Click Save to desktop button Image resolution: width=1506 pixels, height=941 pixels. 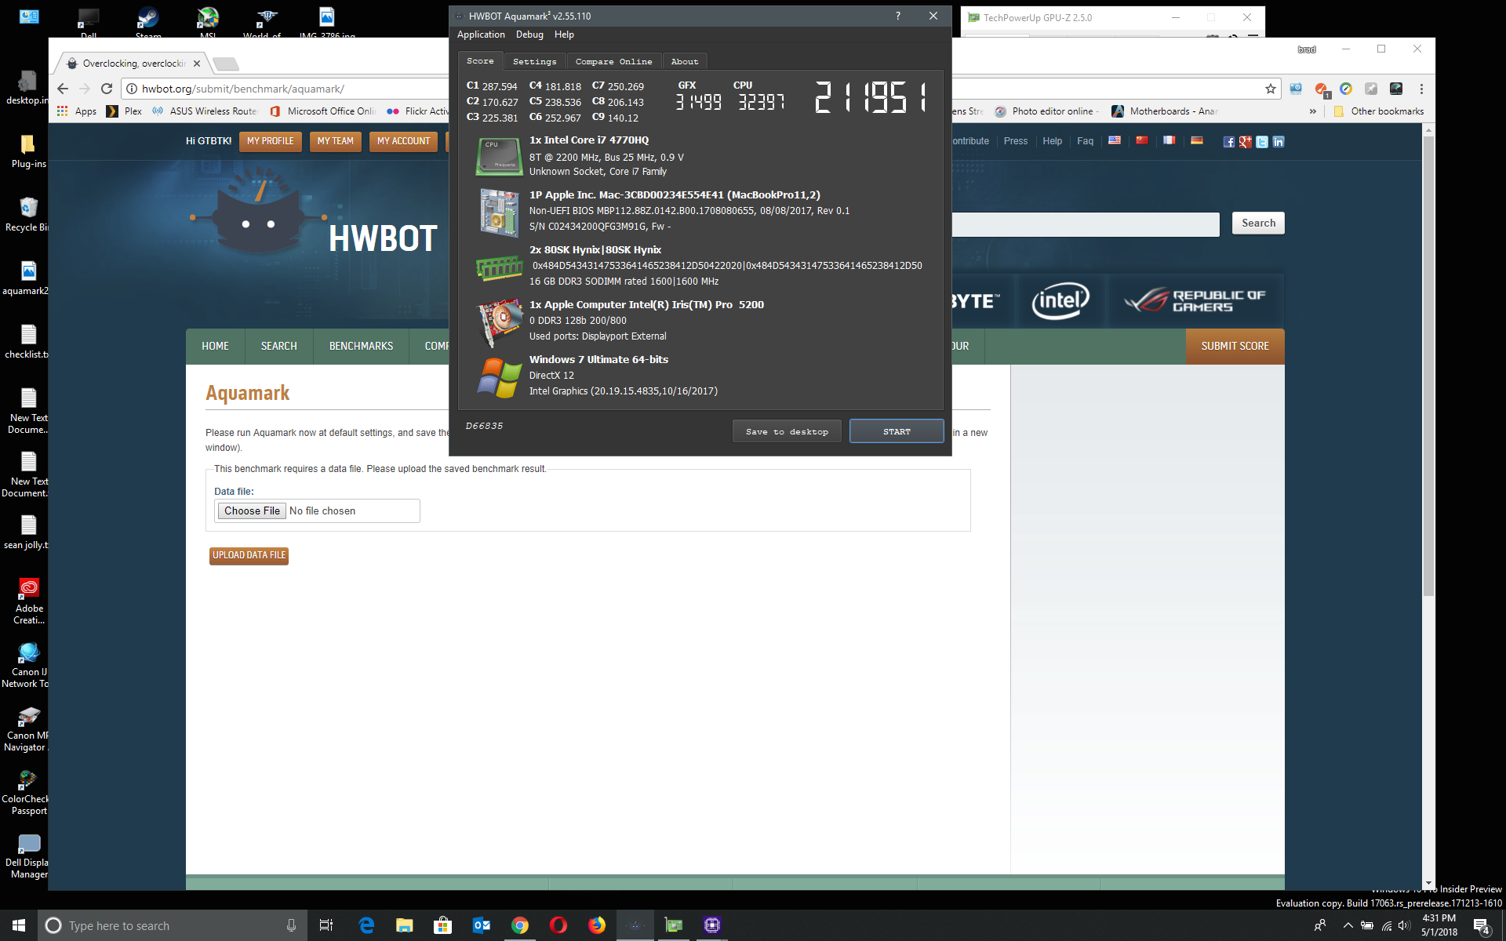coord(787,431)
